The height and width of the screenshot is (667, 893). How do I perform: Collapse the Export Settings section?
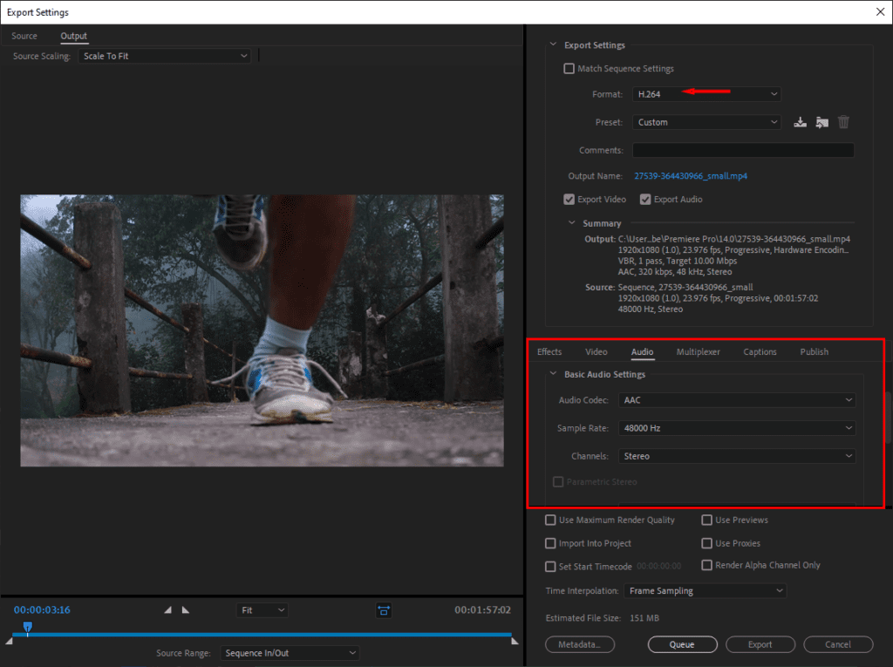click(x=553, y=44)
